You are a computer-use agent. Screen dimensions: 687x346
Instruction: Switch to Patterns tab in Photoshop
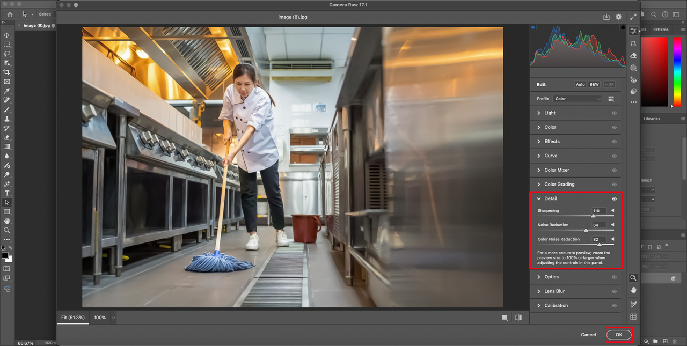tap(661, 30)
